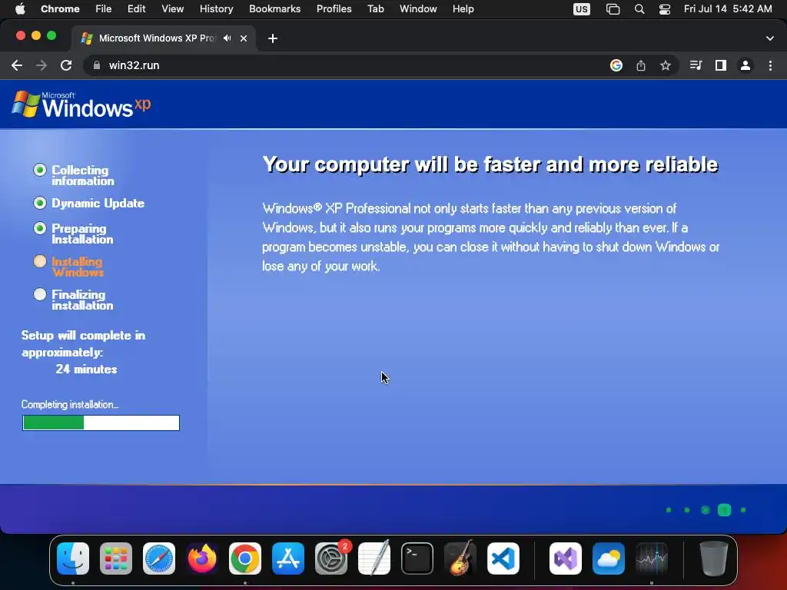787x590 pixels.
Task: Click the US input source menu
Action: coord(582,9)
